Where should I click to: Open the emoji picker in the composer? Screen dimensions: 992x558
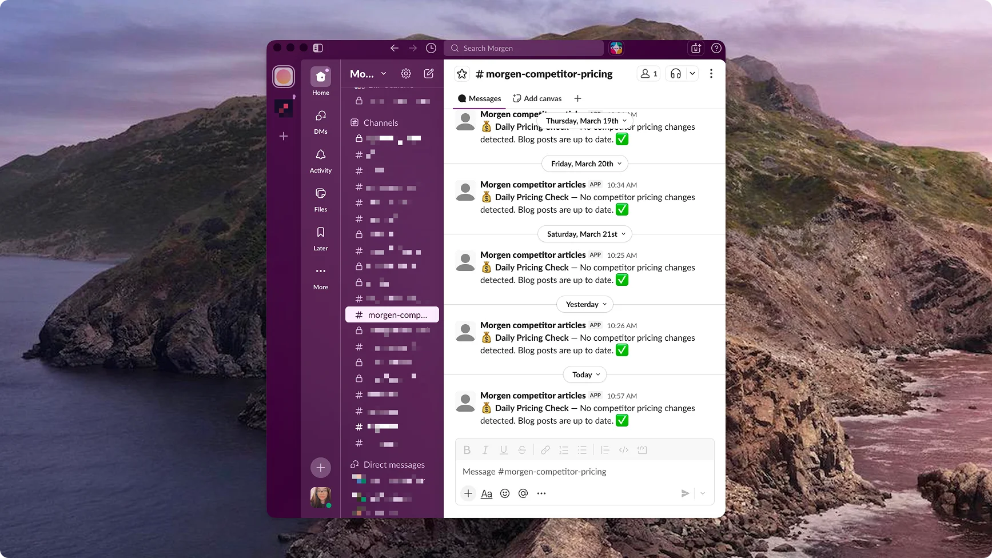[504, 493]
